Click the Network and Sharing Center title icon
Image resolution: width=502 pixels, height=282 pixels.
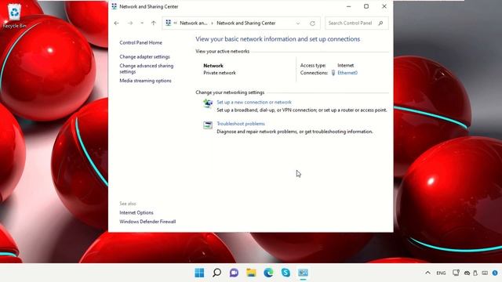(x=115, y=6)
